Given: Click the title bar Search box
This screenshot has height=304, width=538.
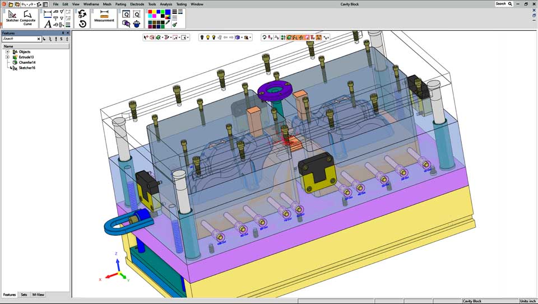Looking at the screenshot, I should click(504, 4).
